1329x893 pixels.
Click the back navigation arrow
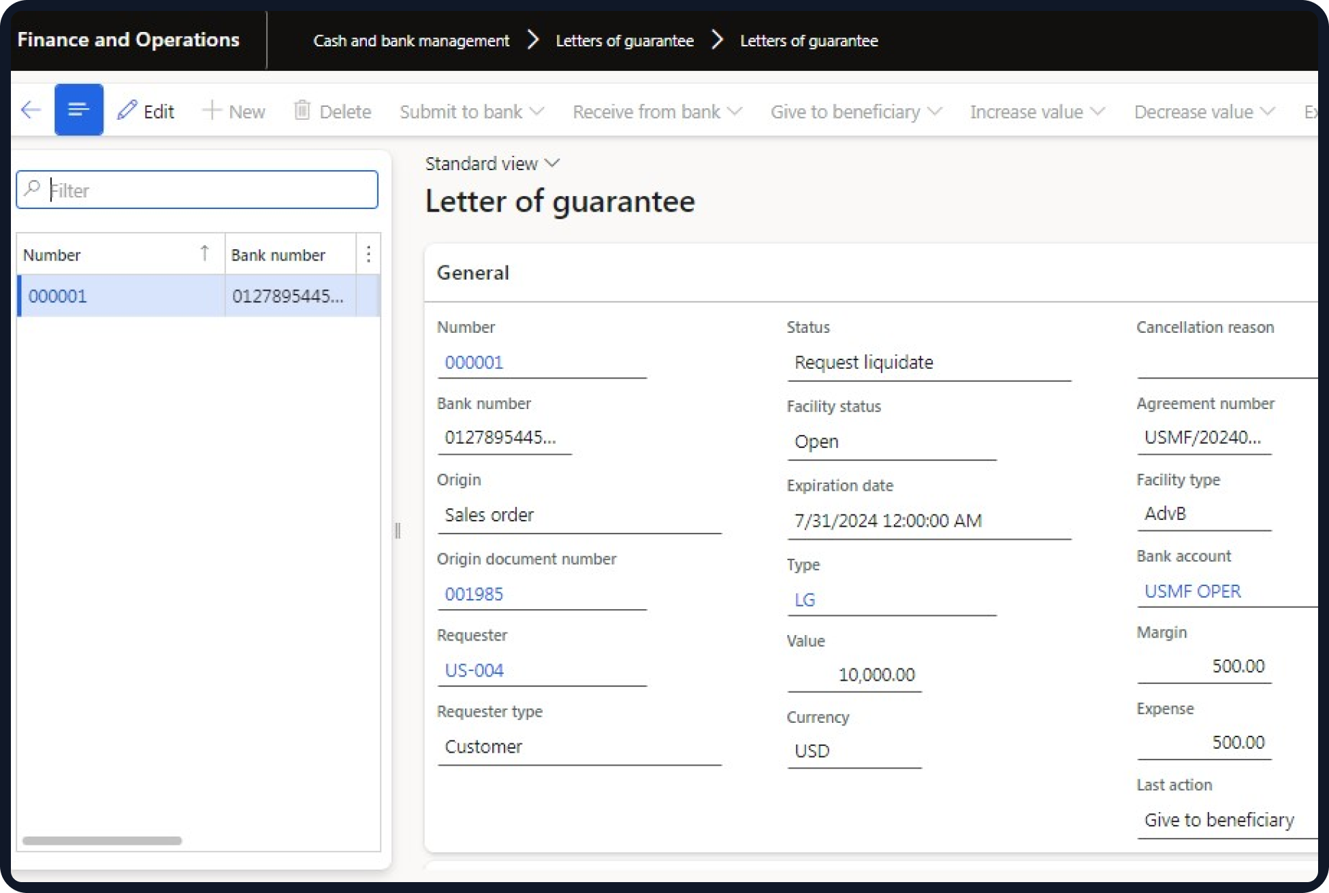click(x=30, y=110)
